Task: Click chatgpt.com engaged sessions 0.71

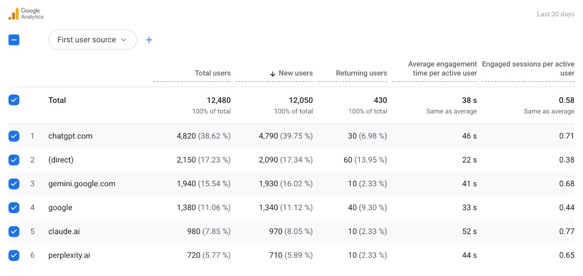Action: tap(567, 136)
